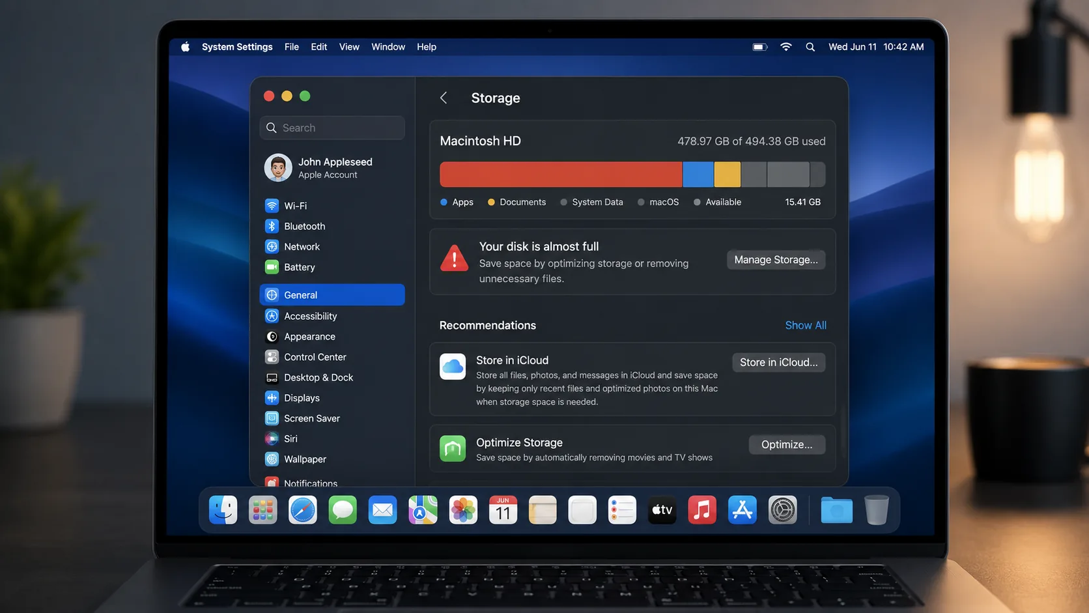This screenshot has height=613, width=1089.
Task: Click the 15.41 GB available value
Action: coord(802,202)
